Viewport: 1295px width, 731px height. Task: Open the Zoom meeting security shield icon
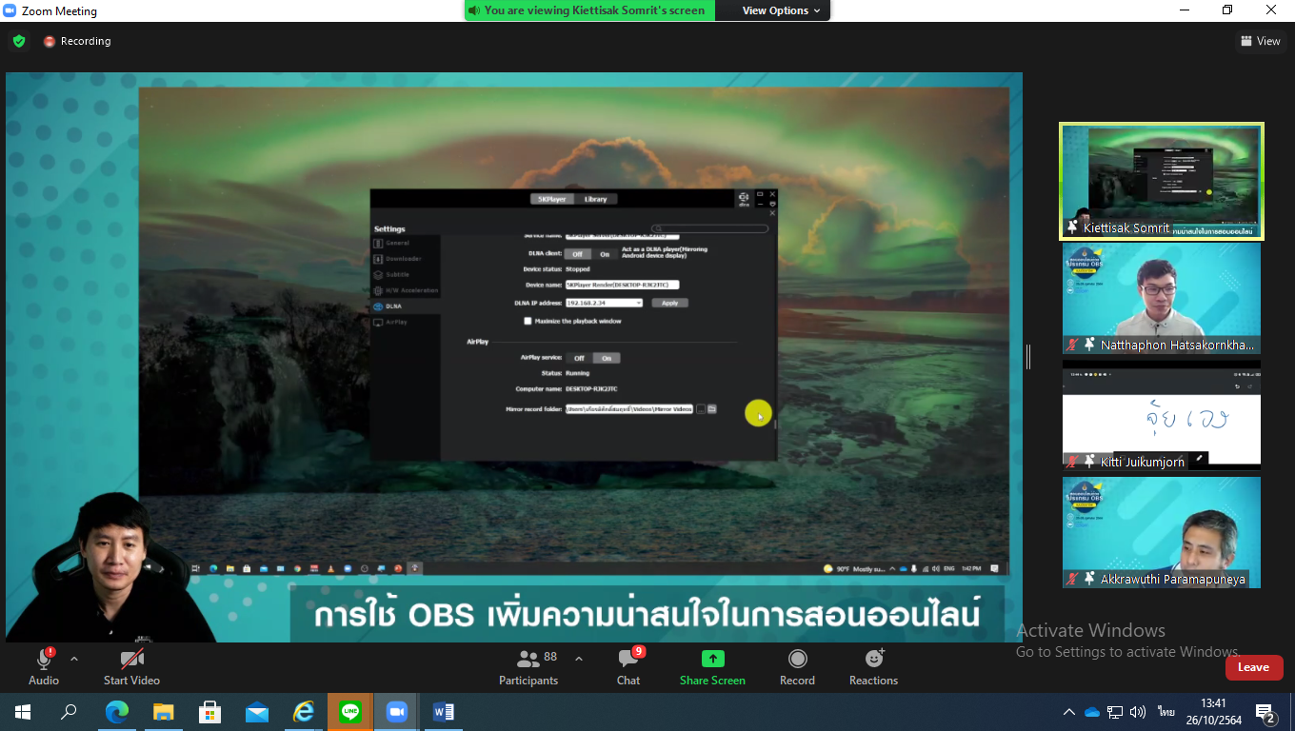pyautogui.click(x=18, y=41)
